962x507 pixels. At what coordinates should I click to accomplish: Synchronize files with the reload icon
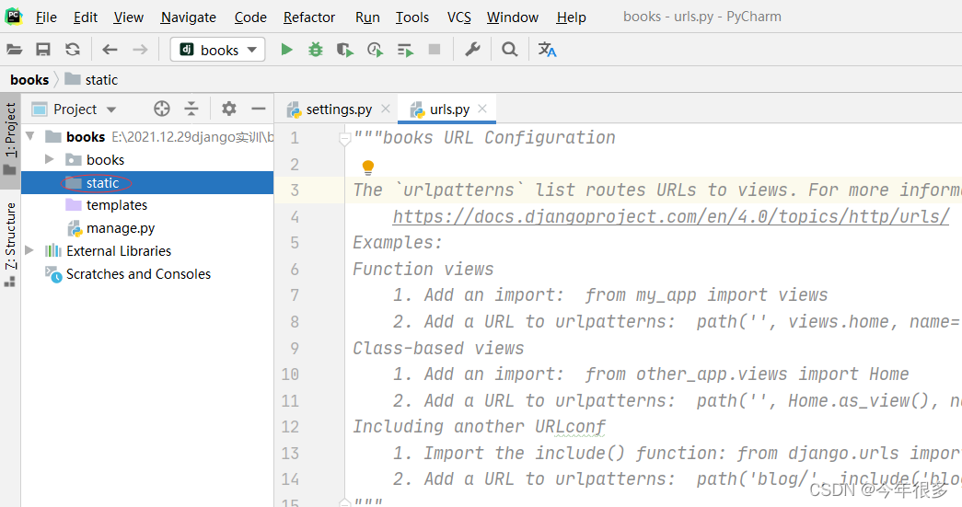tap(73, 50)
